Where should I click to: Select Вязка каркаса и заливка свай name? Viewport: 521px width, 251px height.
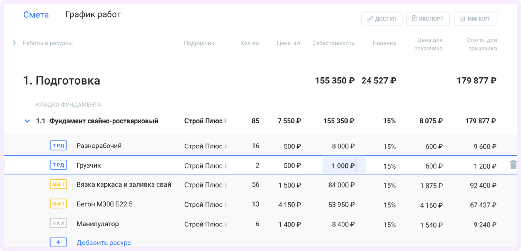pyautogui.click(x=124, y=184)
